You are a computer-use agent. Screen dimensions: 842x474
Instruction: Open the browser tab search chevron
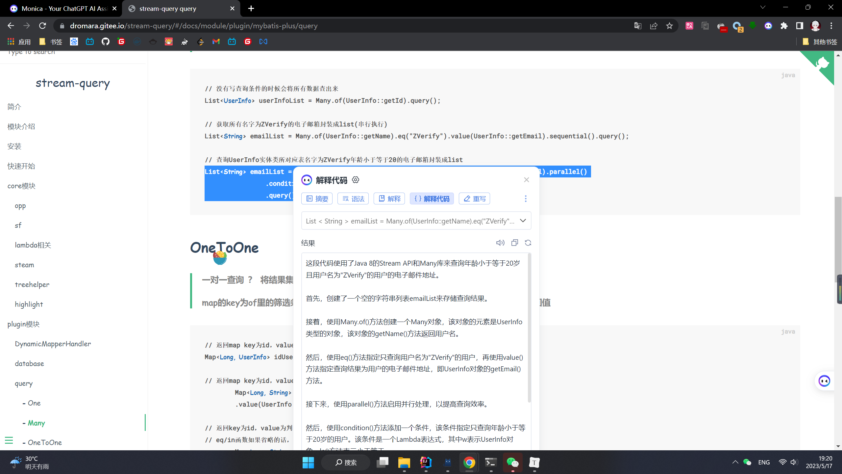coord(763,7)
